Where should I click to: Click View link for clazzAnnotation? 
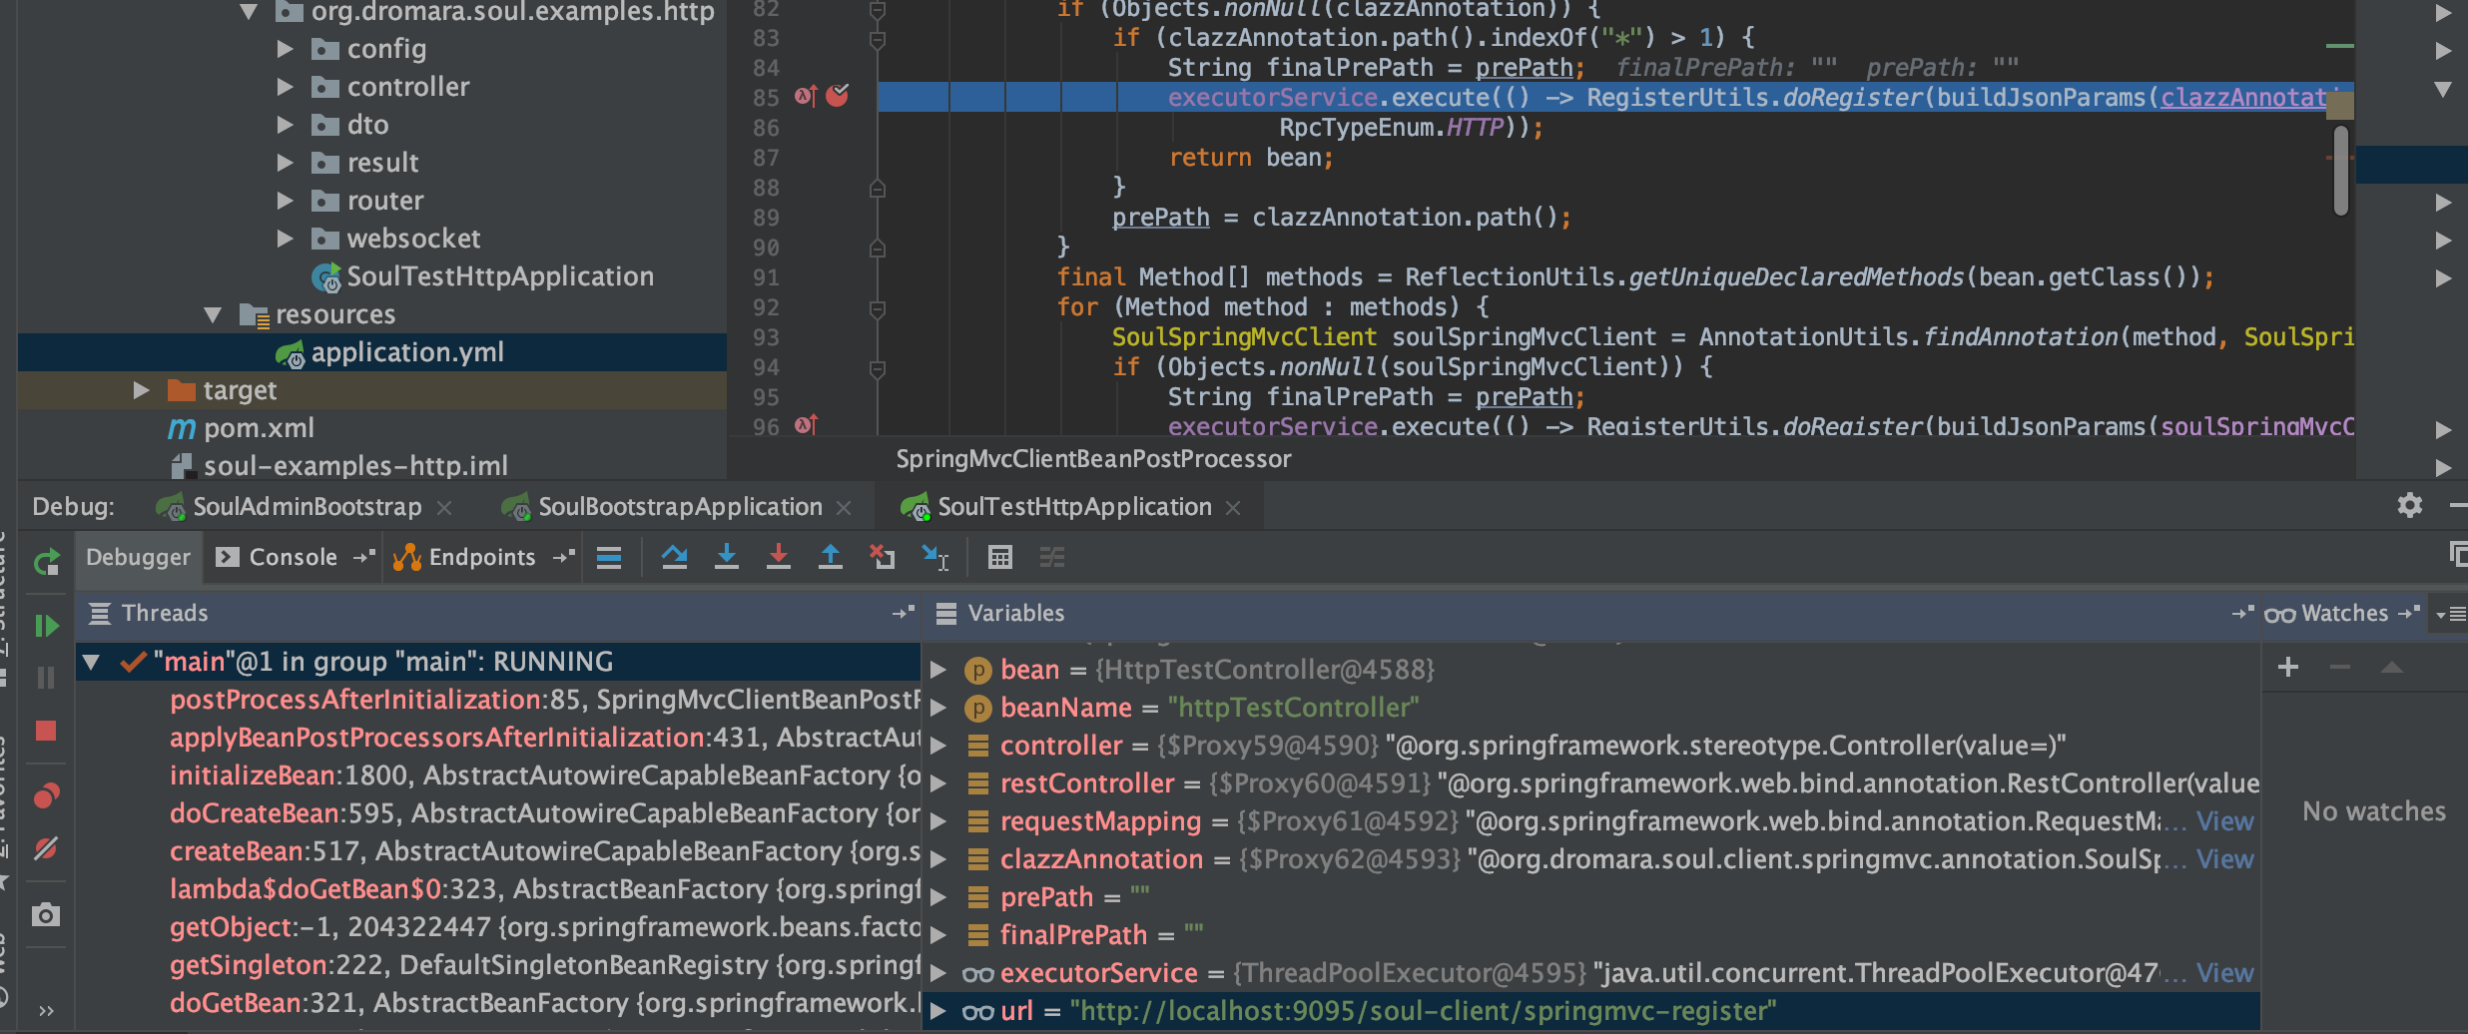tap(2225, 859)
